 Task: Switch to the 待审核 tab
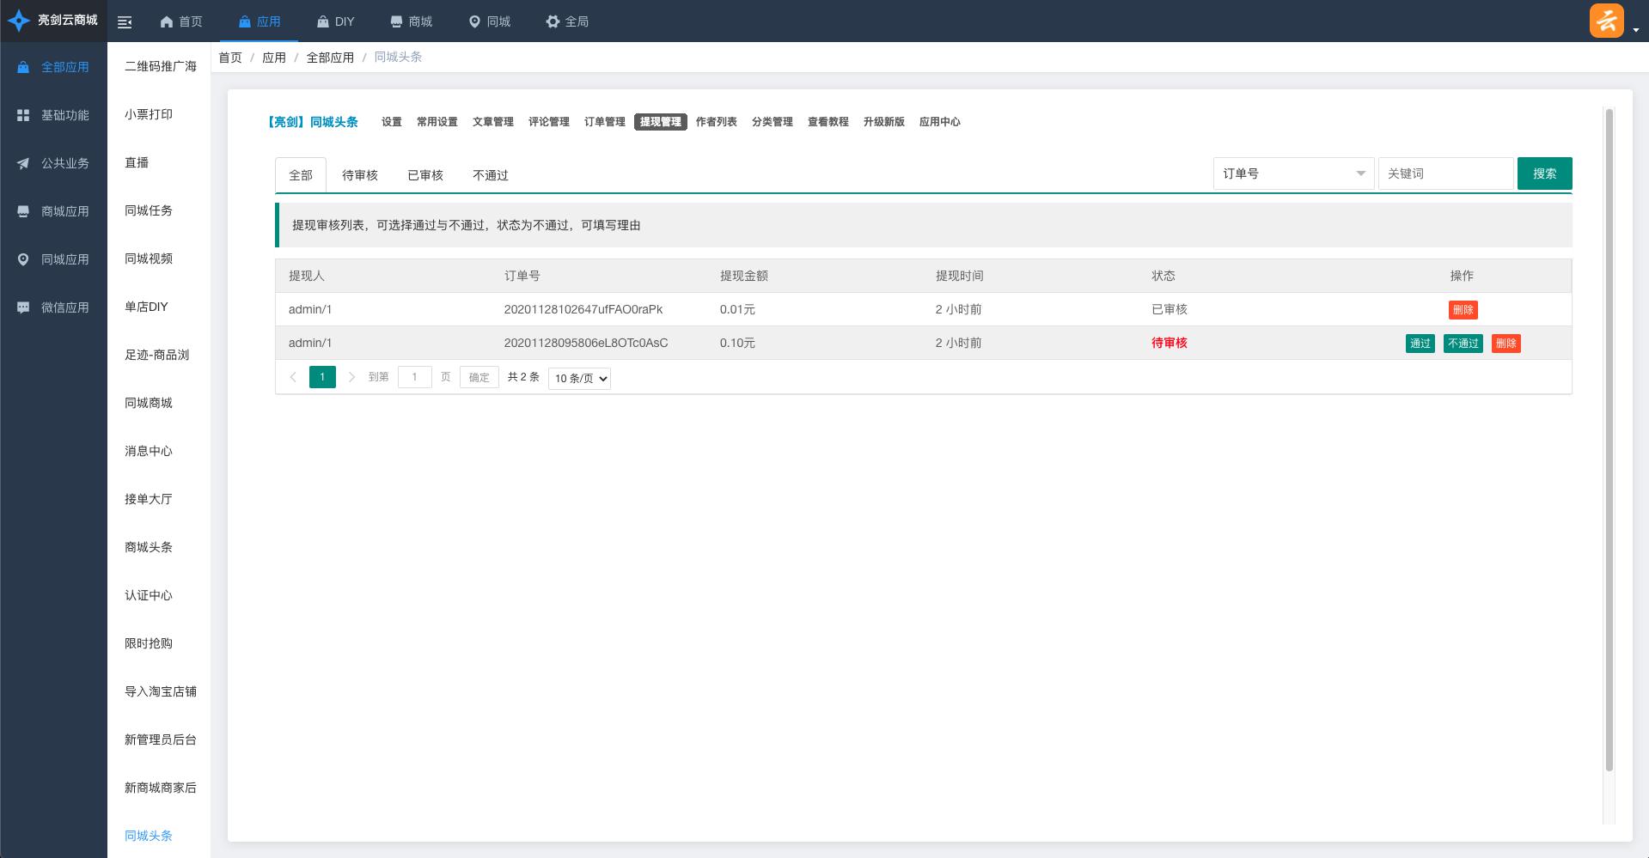coord(359,175)
